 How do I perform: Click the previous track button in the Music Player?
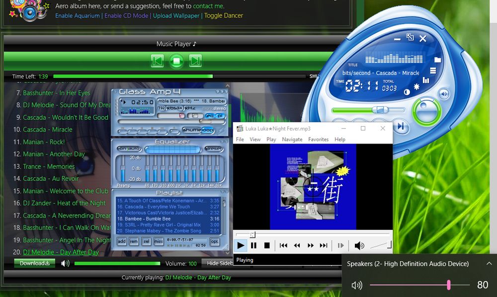(x=157, y=61)
